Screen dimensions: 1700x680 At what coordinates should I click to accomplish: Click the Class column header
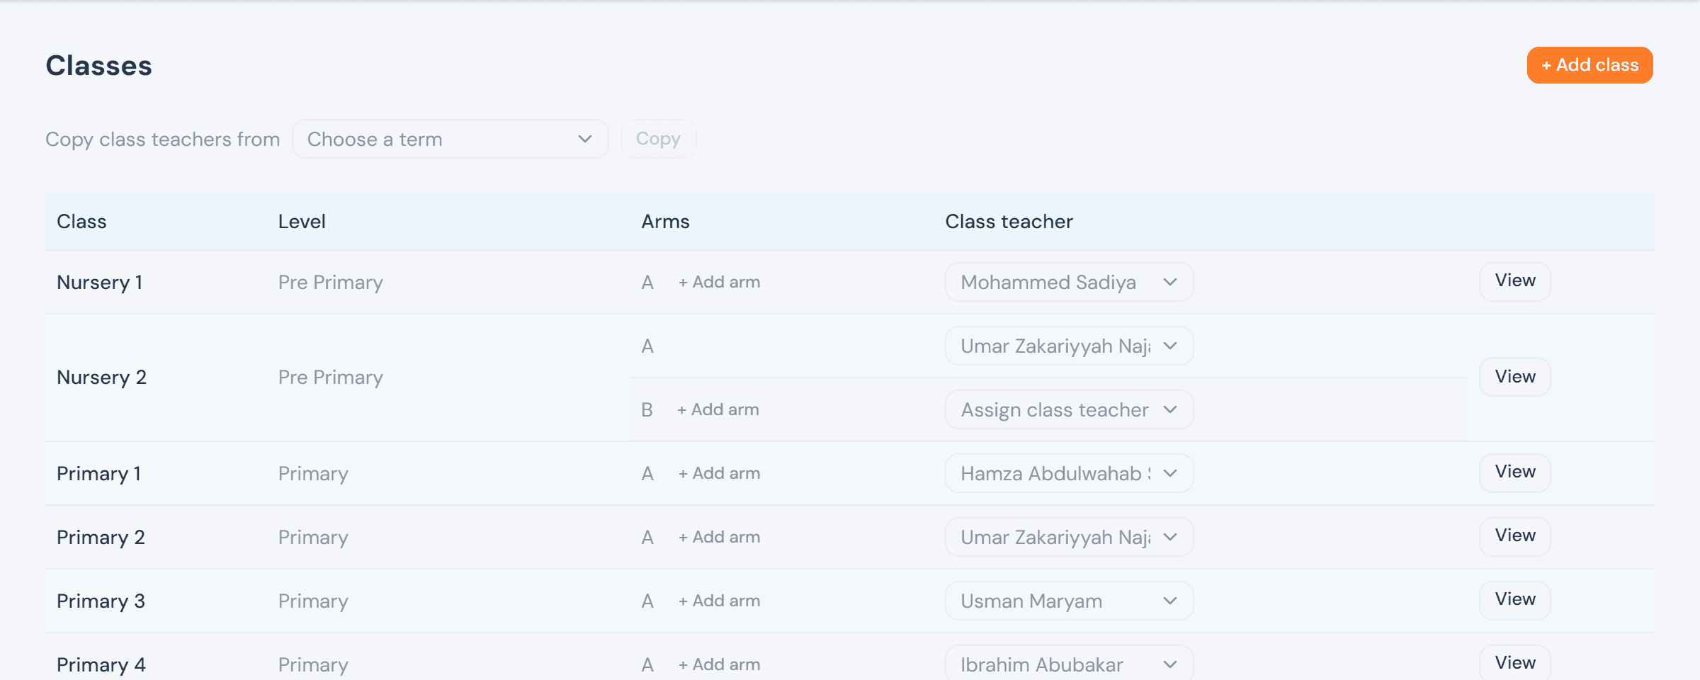pos(81,221)
